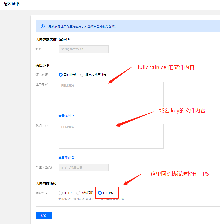Select the 腾讯云托管证书 option
Image resolution: width=220 pixels, height=224 pixels.
82,75
